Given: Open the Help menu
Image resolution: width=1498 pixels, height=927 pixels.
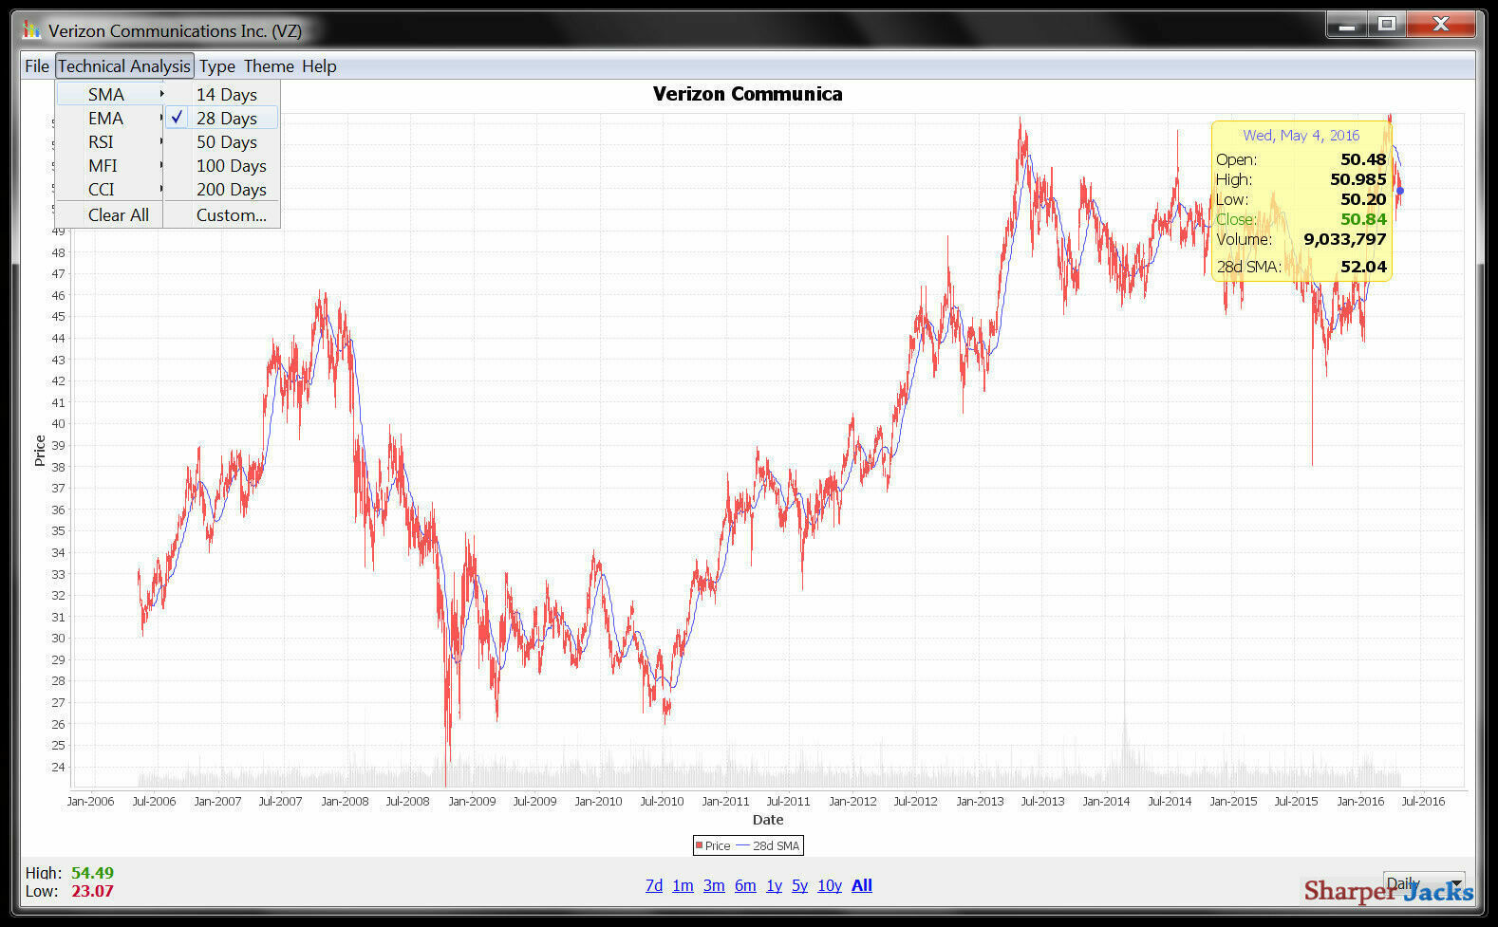Looking at the screenshot, I should click(319, 65).
